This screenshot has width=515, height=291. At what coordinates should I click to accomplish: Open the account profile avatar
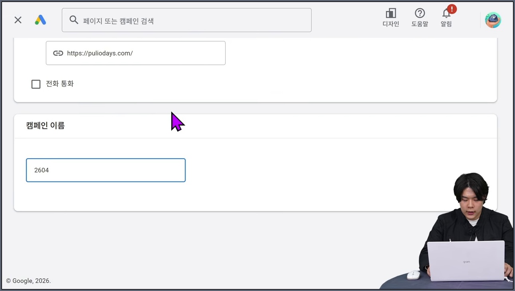[493, 20]
